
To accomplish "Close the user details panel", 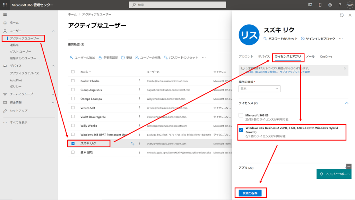I will pyautogui.click(x=349, y=15).
